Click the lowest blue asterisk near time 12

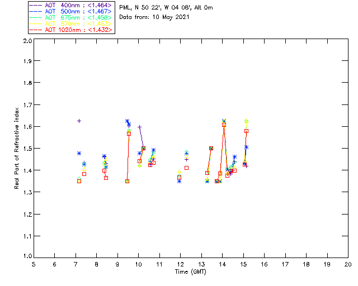coord(179,181)
